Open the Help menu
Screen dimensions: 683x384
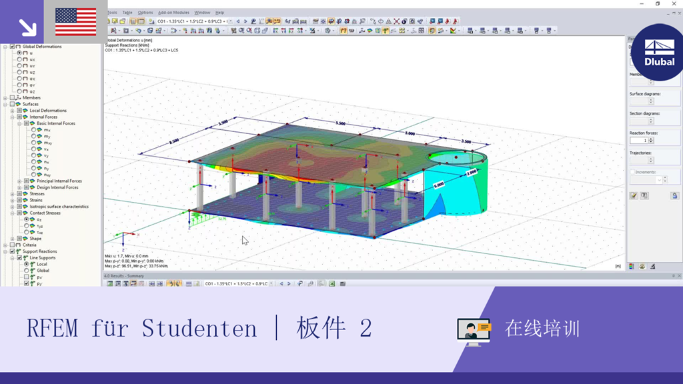(219, 13)
